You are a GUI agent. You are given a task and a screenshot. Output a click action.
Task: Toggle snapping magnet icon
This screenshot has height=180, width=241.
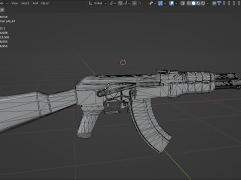(120, 3)
